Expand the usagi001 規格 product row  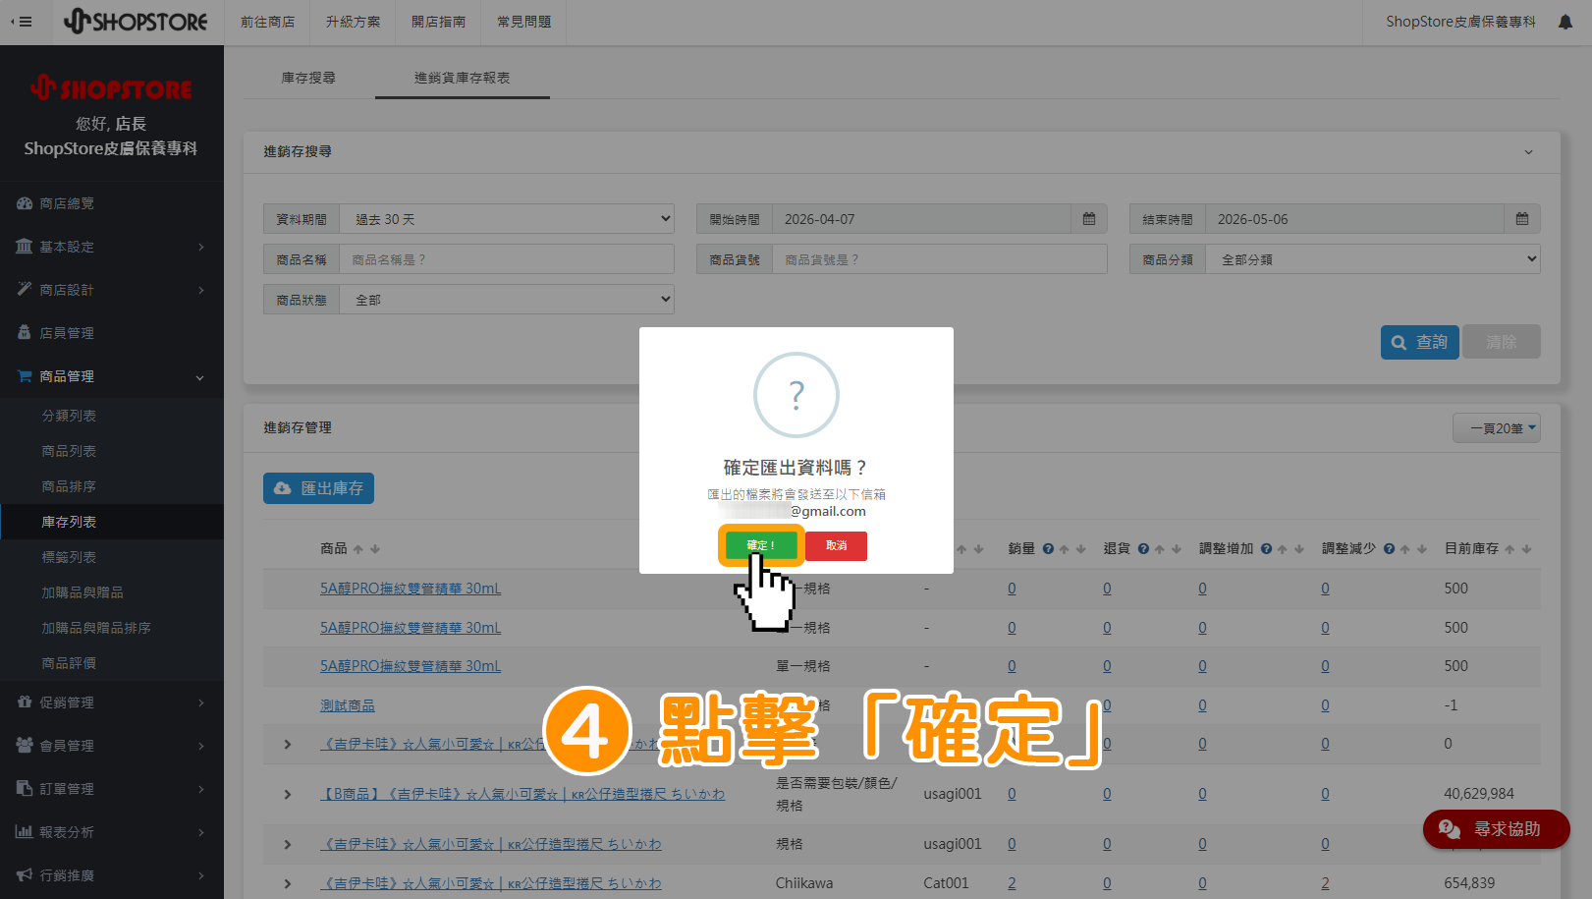288,844
